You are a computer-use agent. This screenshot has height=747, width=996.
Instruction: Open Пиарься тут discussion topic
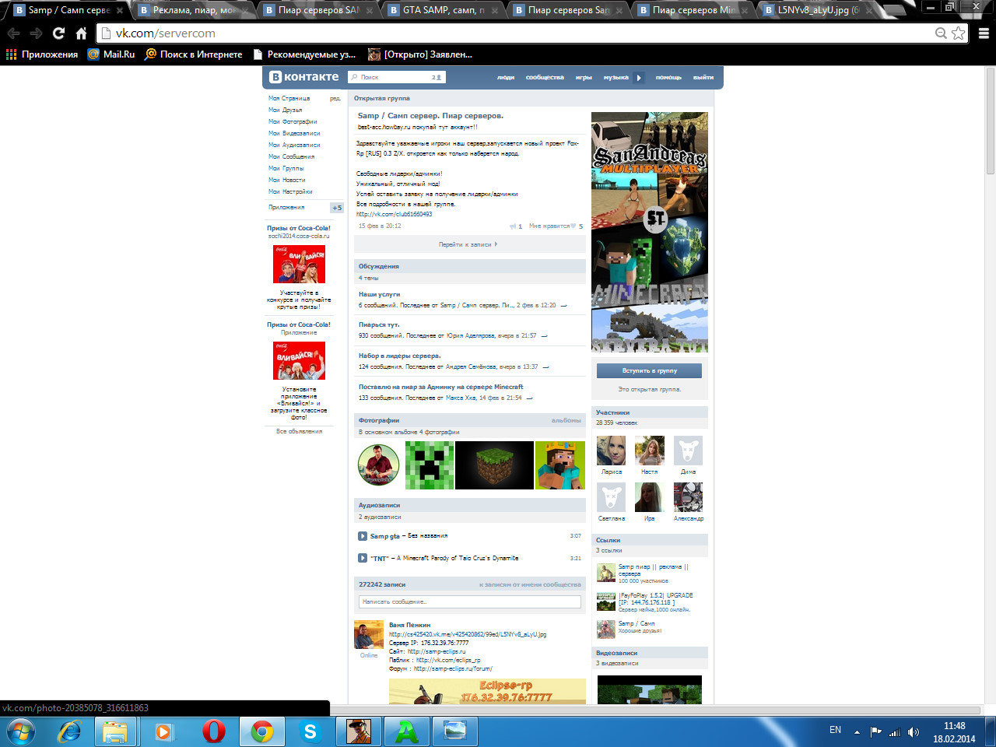point(379,324)
